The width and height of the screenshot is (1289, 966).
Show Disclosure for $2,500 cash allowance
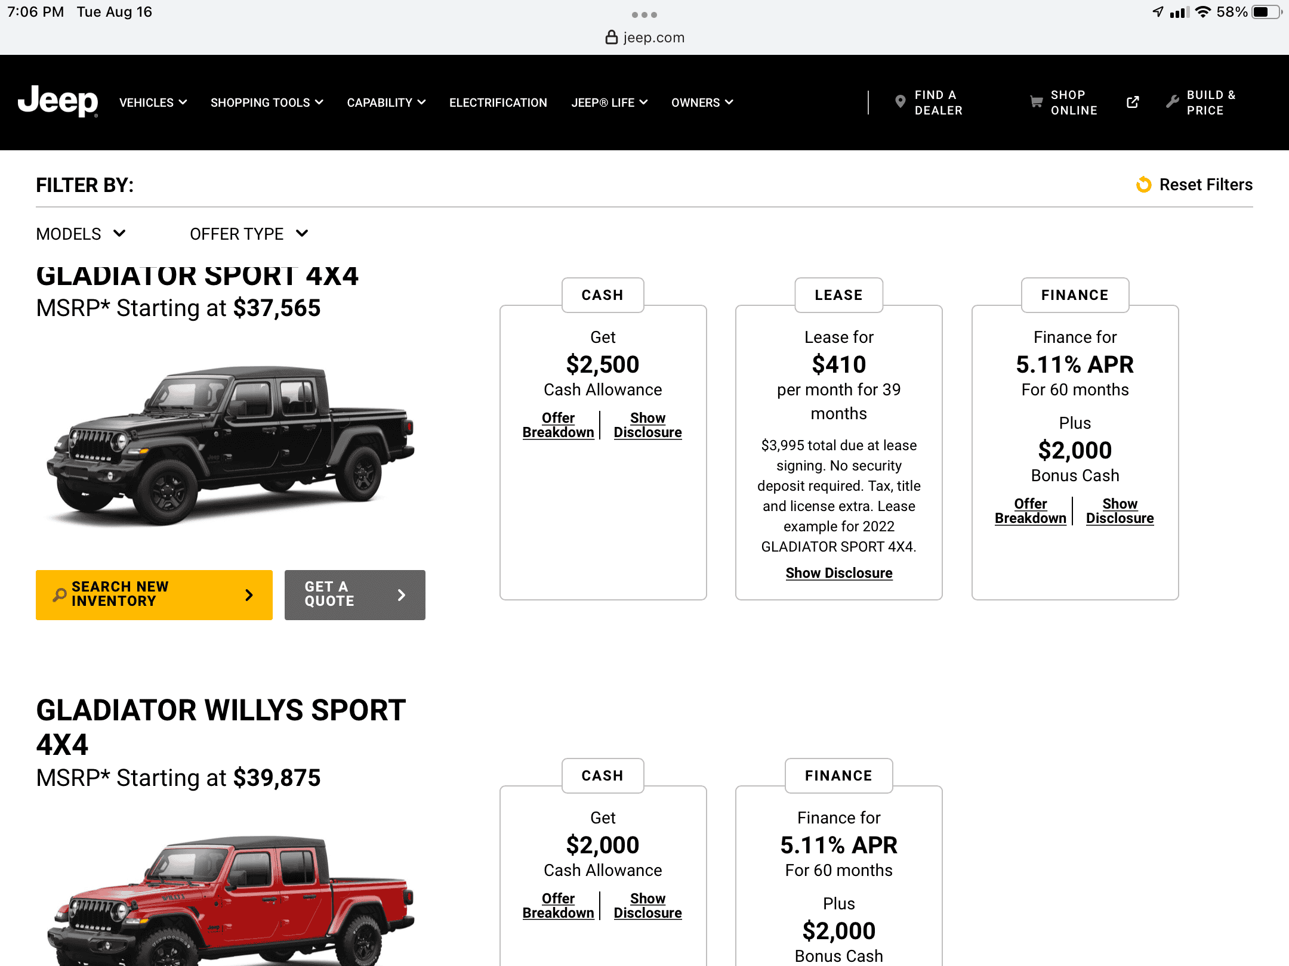click(647, 425)
